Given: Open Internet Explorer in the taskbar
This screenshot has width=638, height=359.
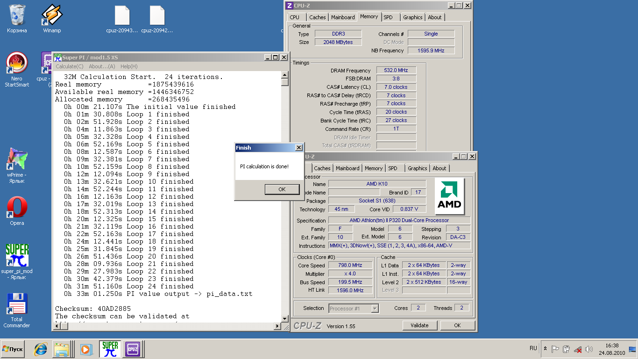Looking at the screenshot, I should pyautogui.click(x=41, y=349).
